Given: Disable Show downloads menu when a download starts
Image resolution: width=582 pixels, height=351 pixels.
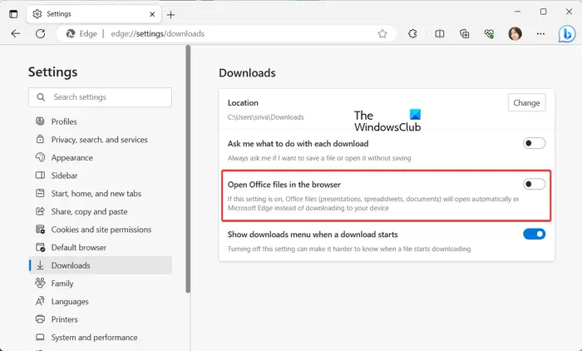Looking at the screenshot, I should 534,234.
